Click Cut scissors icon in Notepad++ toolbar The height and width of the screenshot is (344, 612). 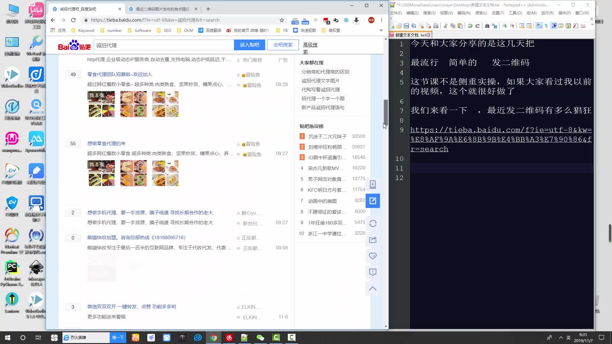tap(446, 26)
